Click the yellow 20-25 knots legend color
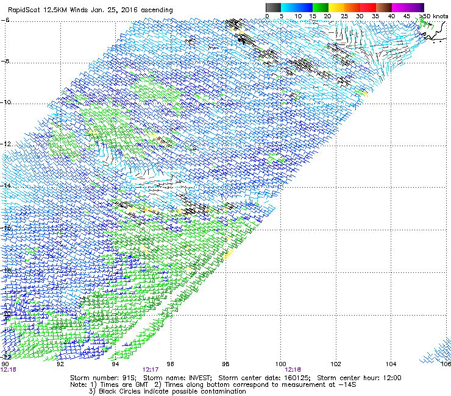The width and height of the screenshot is (451, 396). [x=336, y=7]
